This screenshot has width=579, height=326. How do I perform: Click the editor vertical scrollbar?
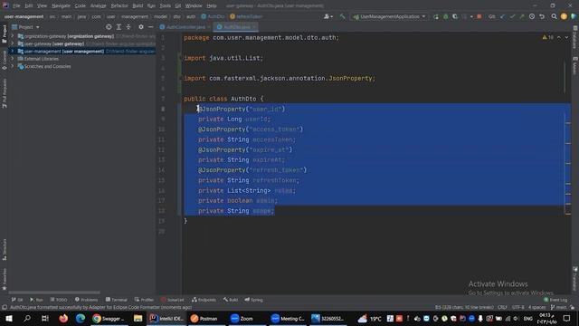point(565,76)
